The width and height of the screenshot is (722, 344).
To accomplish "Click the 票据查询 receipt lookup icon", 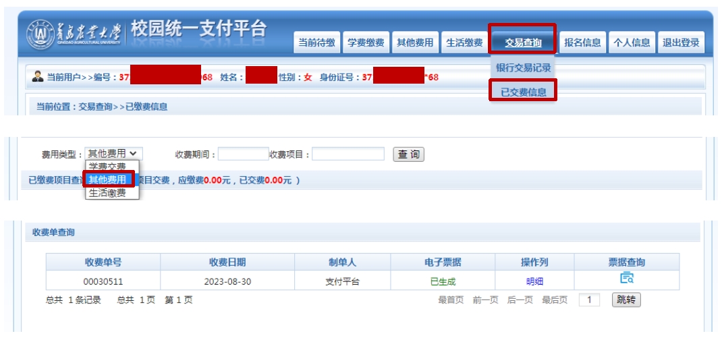I will (627, 278).
